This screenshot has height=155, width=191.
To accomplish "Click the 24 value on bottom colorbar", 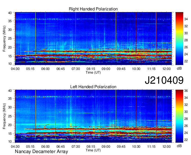I will pos(186,133).
